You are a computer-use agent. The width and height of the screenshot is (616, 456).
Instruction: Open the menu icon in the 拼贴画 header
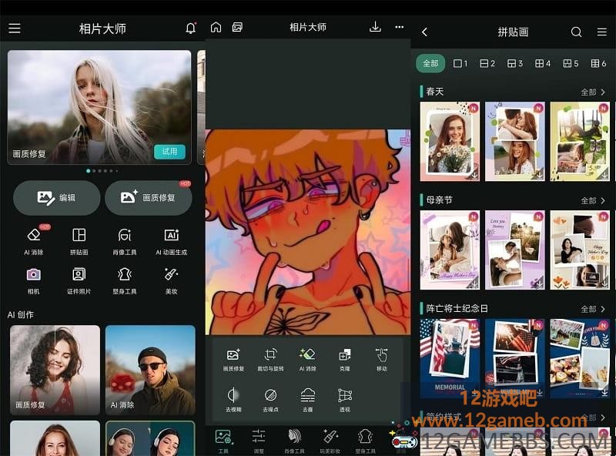pyautogui.click(x=602, y=32)
